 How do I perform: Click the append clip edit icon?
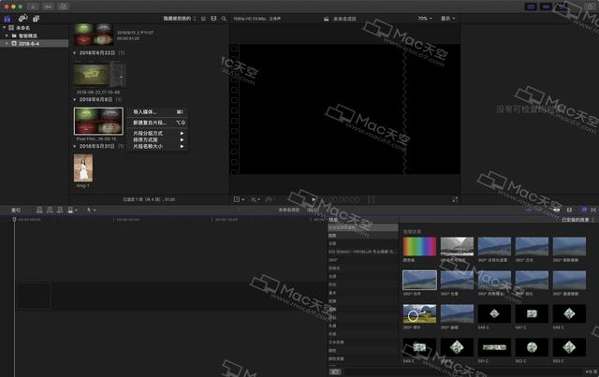60,210
